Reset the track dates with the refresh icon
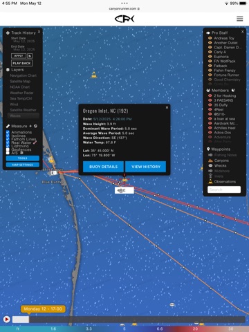Viewport: 249px width, 332px height. pyautogui.click(x=30, y=56)
